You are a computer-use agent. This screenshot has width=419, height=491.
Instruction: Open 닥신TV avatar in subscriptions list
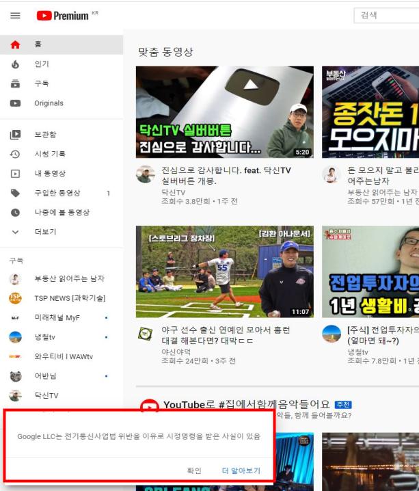[x=15, y=395]
